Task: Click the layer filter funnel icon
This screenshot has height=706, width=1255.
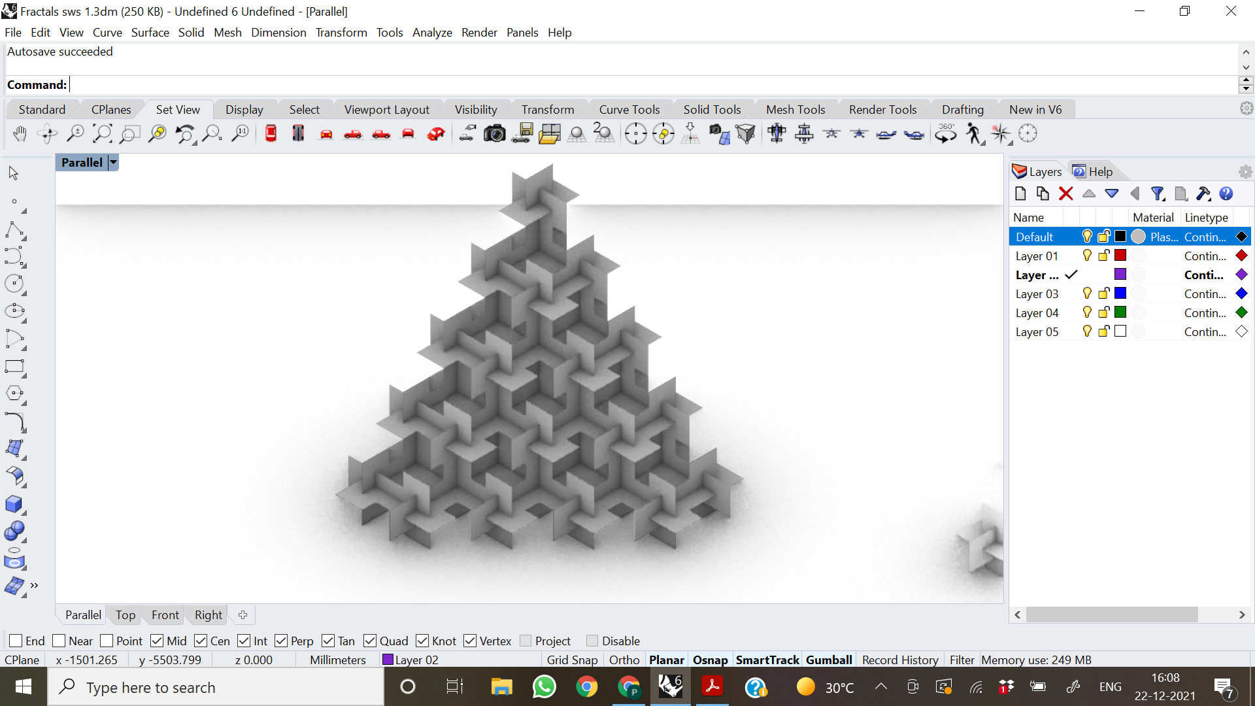Action: tap(1158, 193)
